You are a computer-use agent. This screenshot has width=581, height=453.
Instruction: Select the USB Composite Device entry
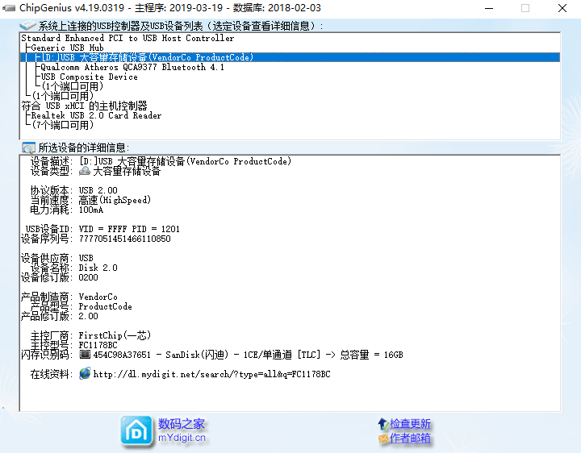pyautogui.click(x=89, y=77)
